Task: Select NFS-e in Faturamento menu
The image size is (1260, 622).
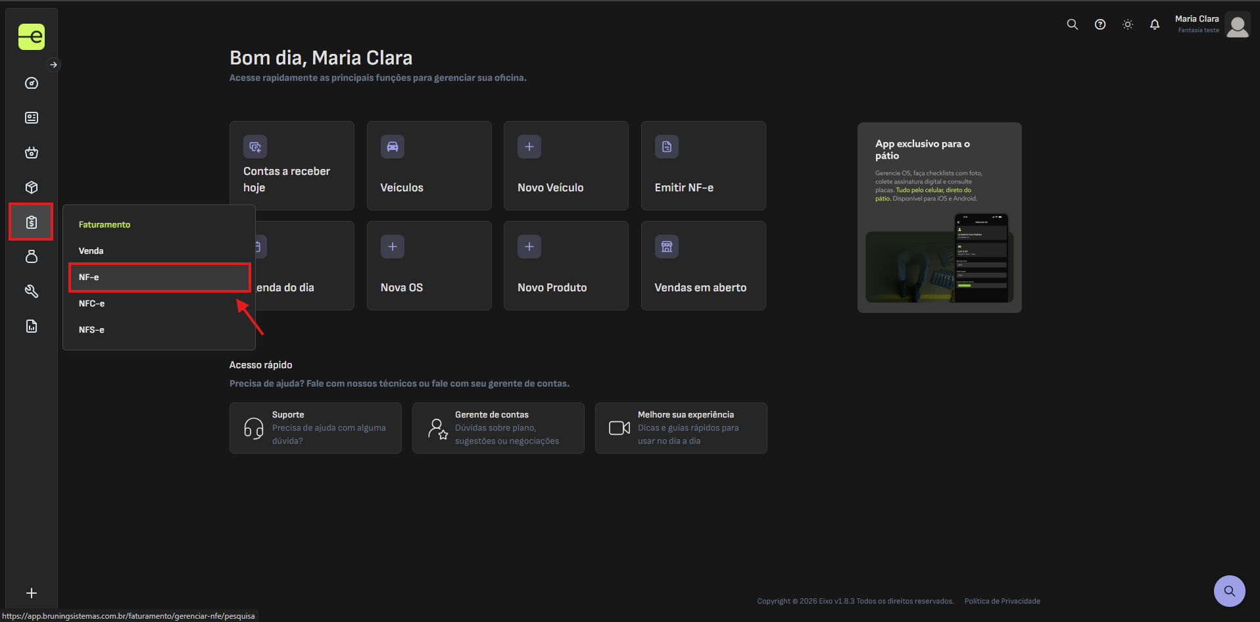Action: click(159, 329)
